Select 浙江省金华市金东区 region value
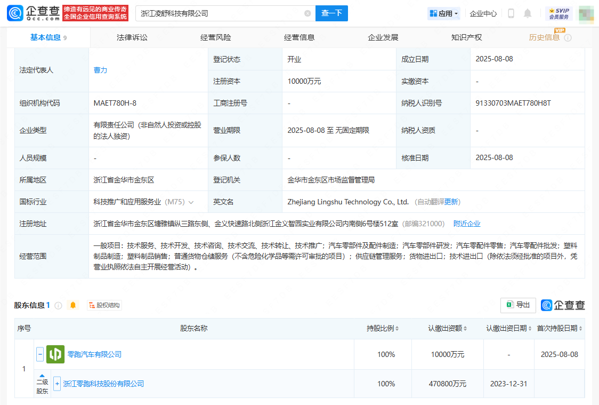The width and height of the screenshot is (599, 405). tap(124, 180)
